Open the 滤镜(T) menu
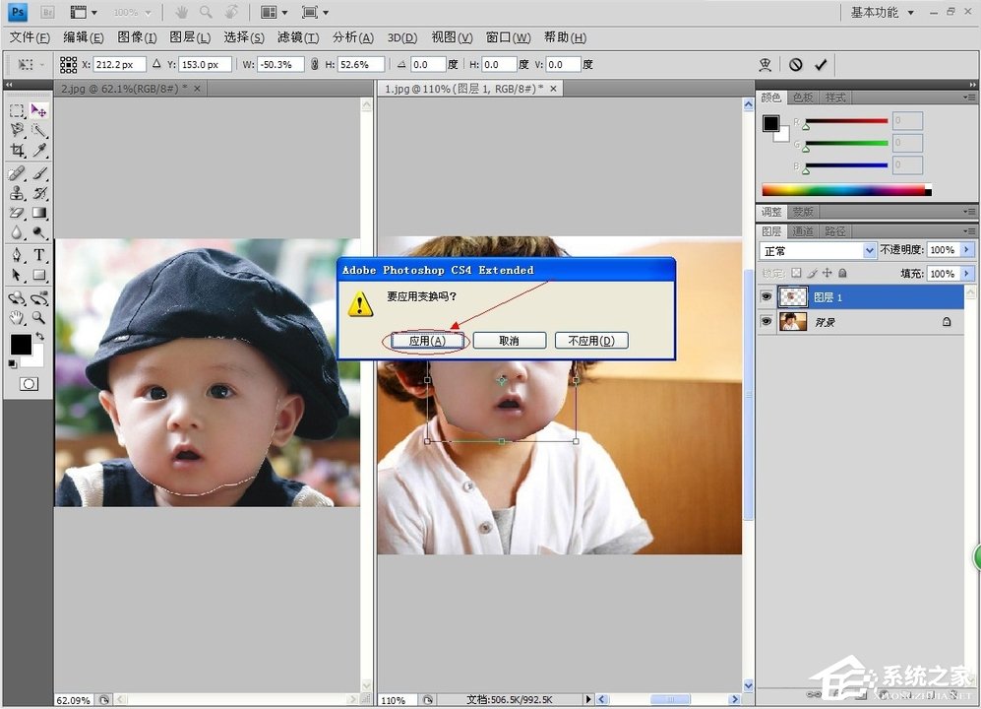The height and width of the screenshot is (709, 981). pyautogui.click(x=298, y=37)
